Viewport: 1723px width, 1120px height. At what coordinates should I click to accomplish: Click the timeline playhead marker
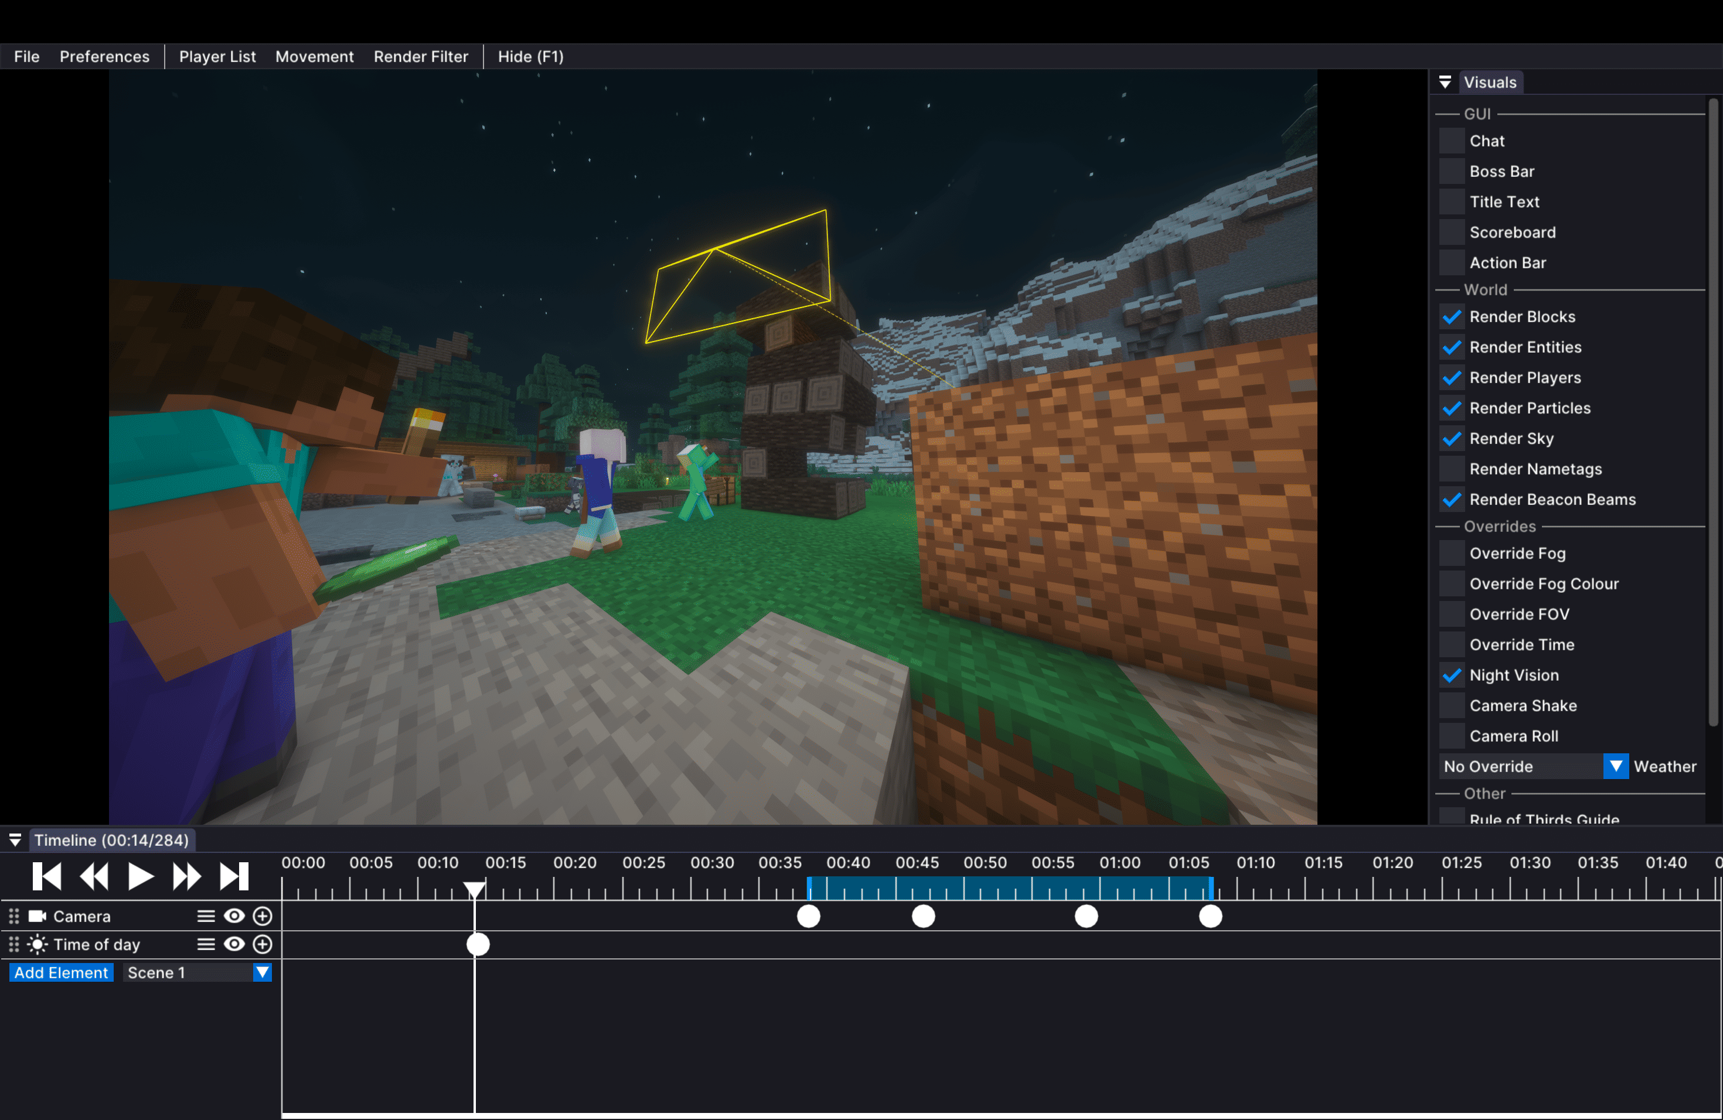point(474,889)
